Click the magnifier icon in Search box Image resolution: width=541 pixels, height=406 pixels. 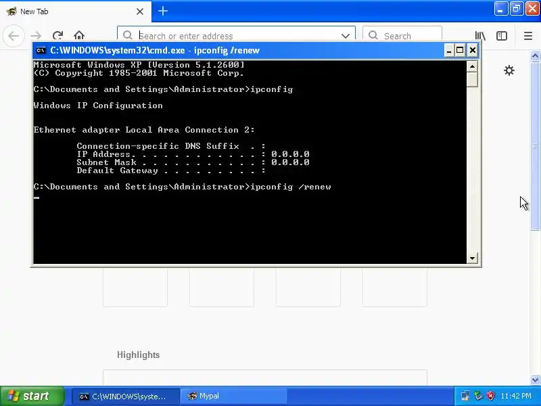[x=373, y=35]
